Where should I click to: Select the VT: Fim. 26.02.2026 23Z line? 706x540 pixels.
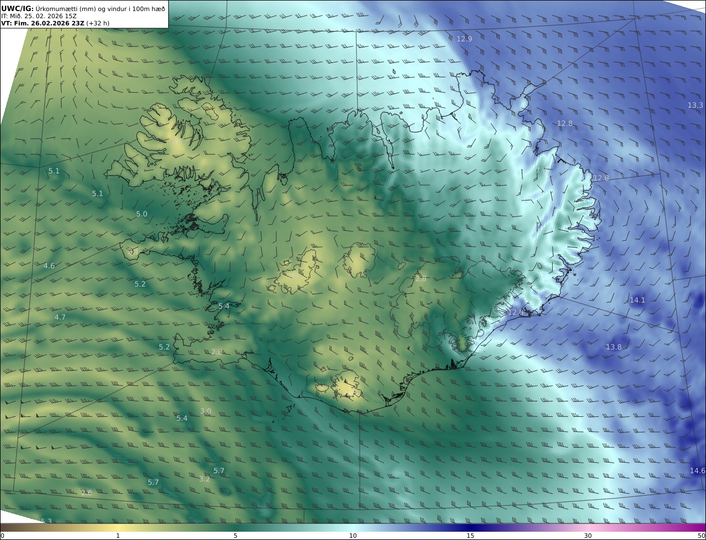pos(55,23)
